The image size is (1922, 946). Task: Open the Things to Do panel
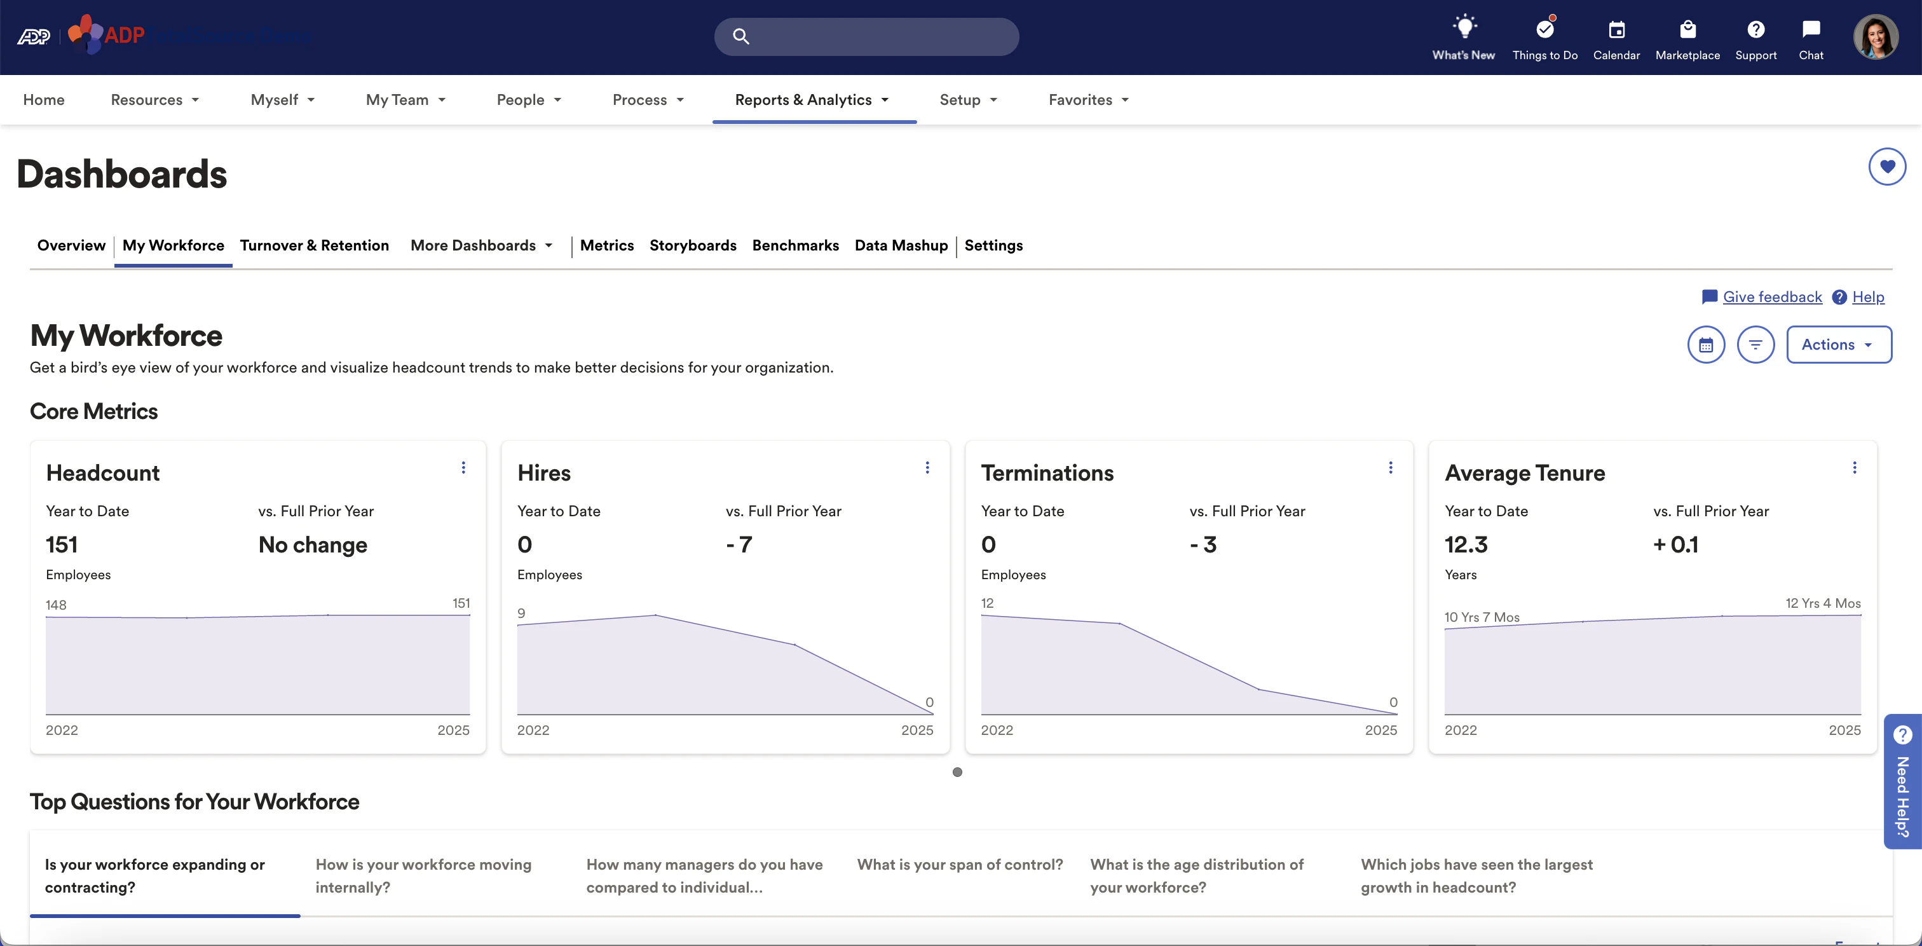click(1544, 36)
